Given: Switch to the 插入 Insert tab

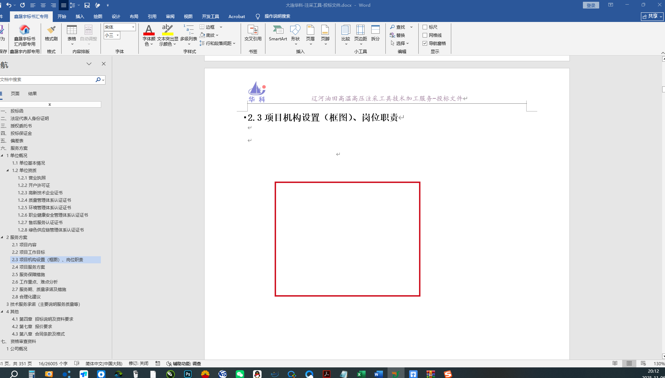Looking at the screenshot, I should pos(80,17).
